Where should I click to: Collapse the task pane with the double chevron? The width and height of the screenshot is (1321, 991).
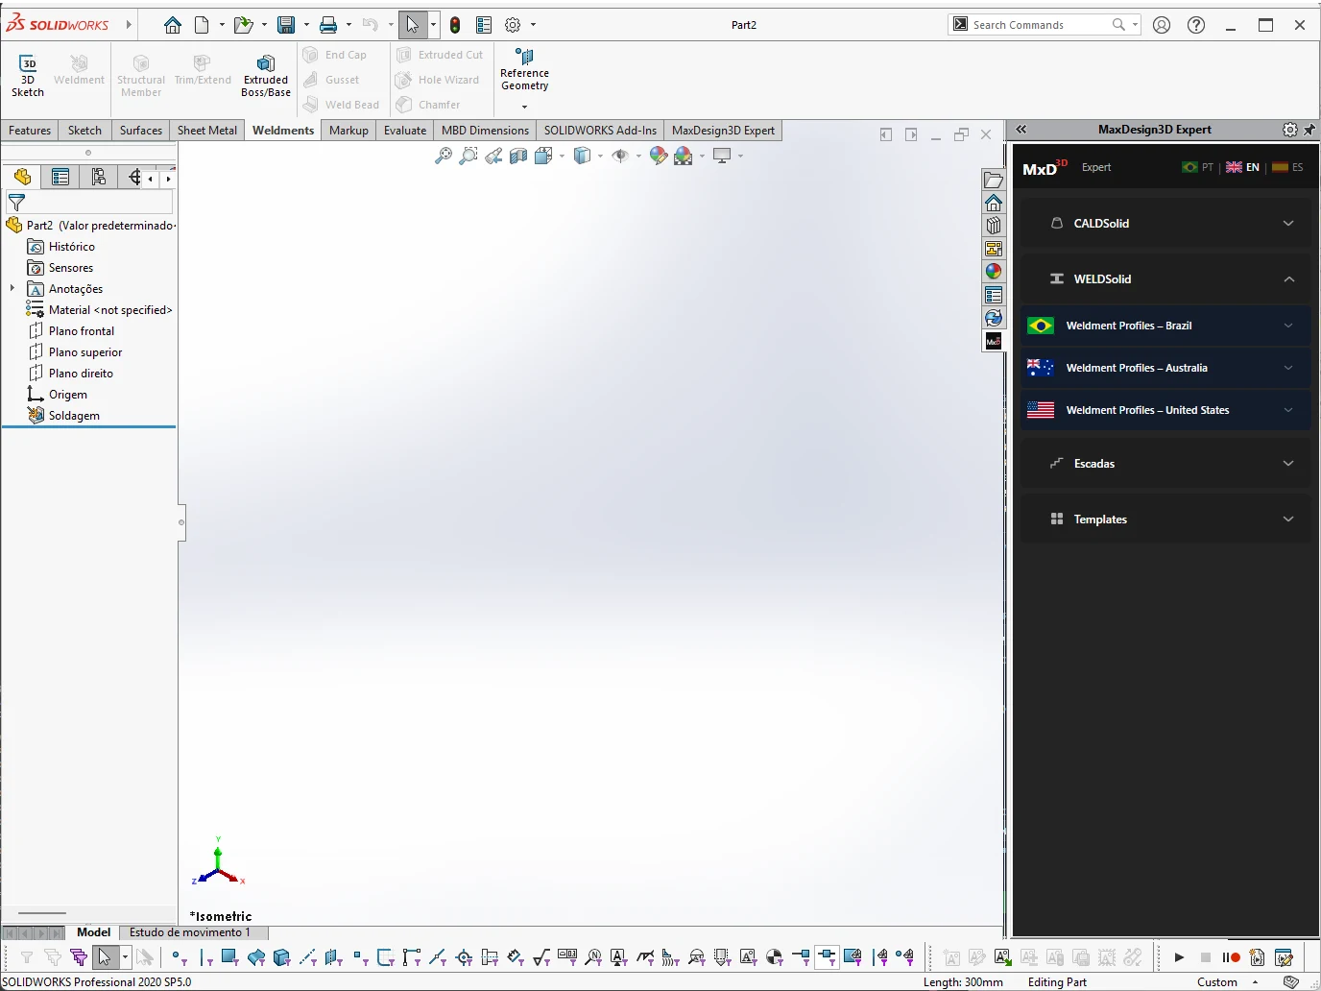click(1021, 130)
